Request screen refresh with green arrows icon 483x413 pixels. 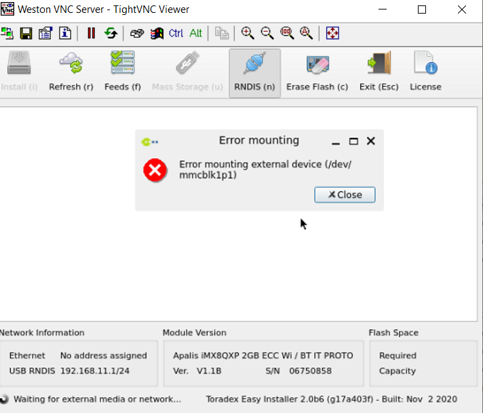(x=111, y=33)
